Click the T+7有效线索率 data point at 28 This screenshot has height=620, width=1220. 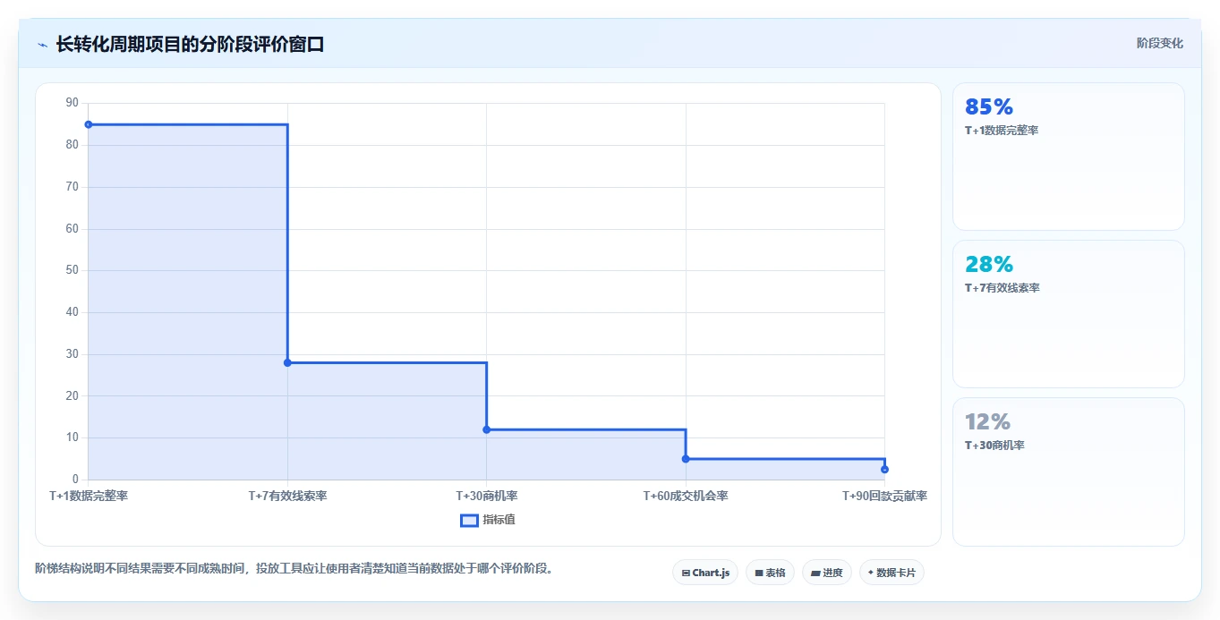click(287, 362)
